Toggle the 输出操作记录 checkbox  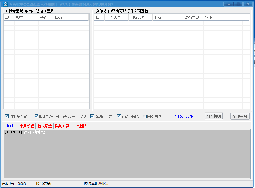click(x=7, y=116)
